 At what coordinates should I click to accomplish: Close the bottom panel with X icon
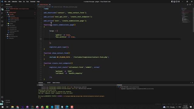click(192, 83)
